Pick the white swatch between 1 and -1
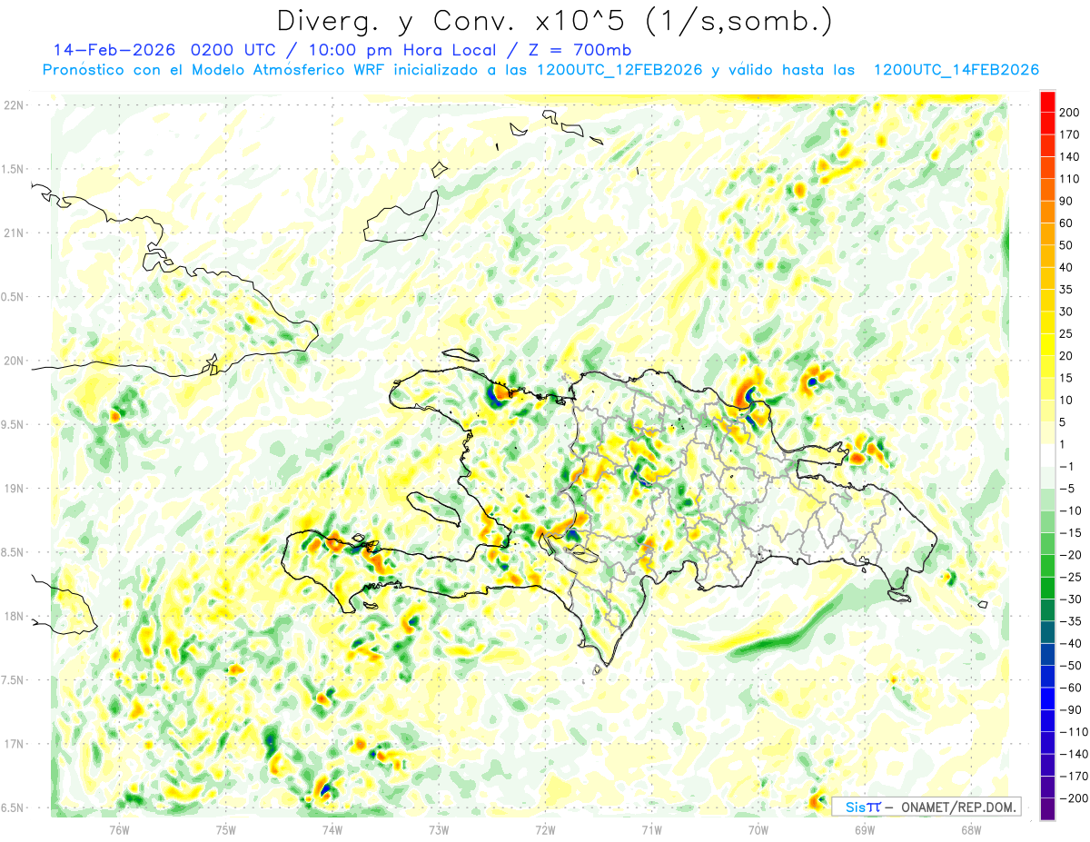 1047,455
